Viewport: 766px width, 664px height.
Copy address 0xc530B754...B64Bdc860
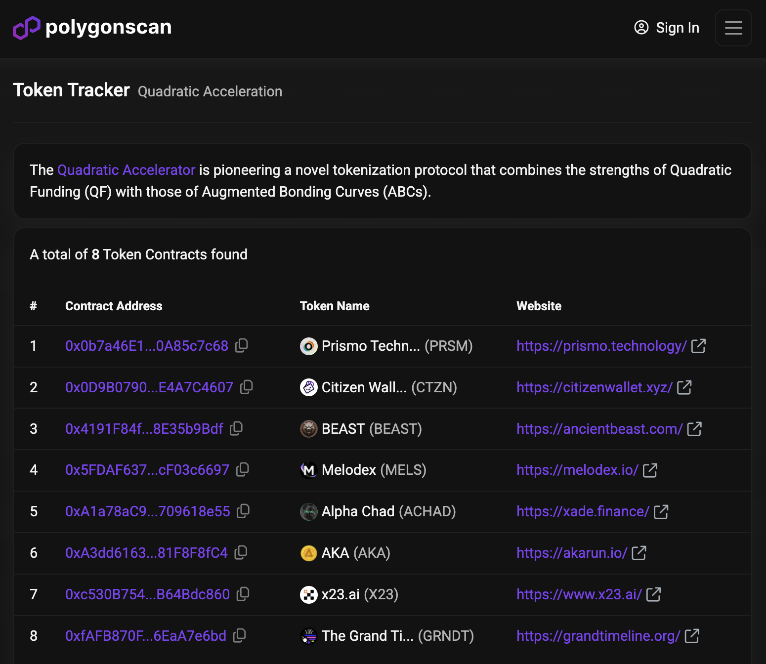[243, 594]
